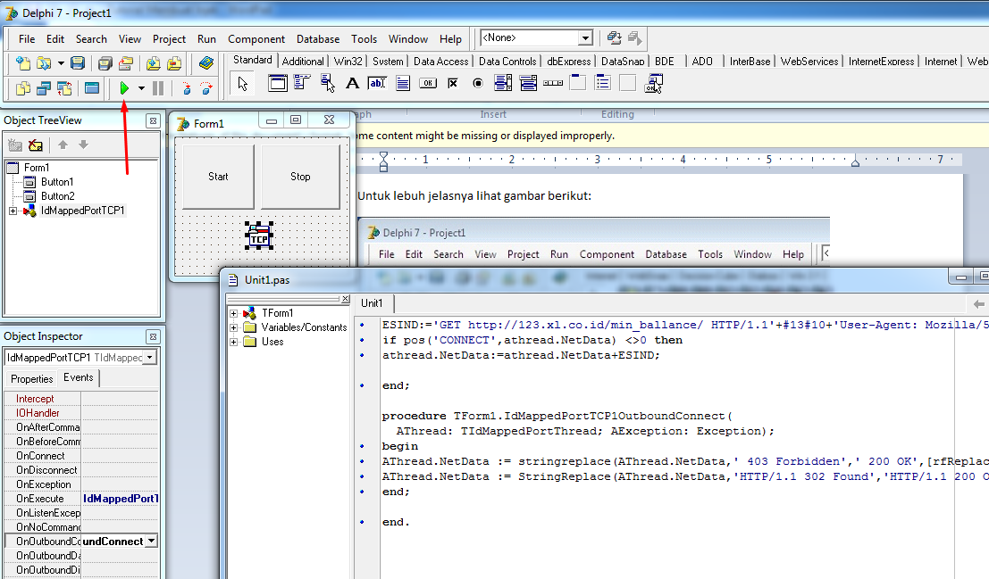Screen dimensions: 989x579
Task: Click the delete icon in Object TreeView toolbar
Action: point(36,145)
